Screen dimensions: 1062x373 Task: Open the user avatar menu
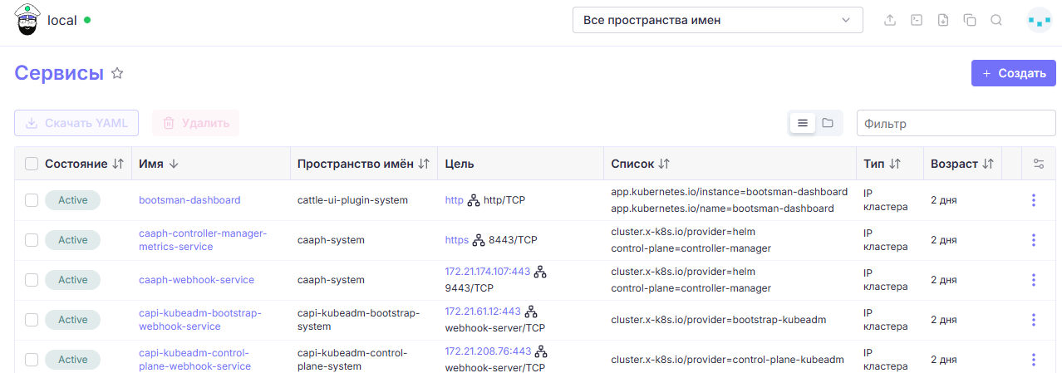1040,20
